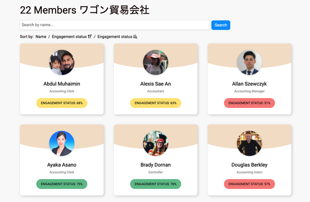Sort members by Name
The height and width of the screenshot is (202, 310).
(x=41, y=37)
